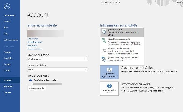183x112 pixels.
Task: Select Informazioni sugli aggiornamenti menu entry
Action: pos(122,59)
